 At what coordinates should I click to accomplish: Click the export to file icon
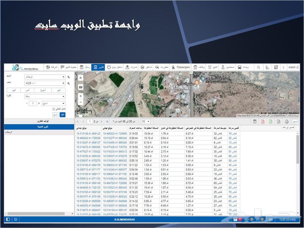(x=279, y=122)
